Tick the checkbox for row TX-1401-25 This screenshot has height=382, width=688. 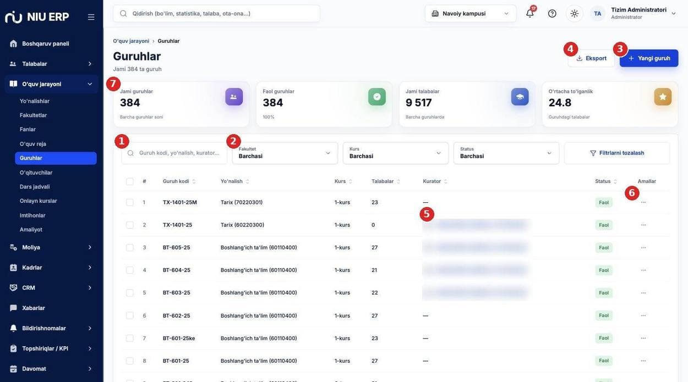(x=130, y=225)
